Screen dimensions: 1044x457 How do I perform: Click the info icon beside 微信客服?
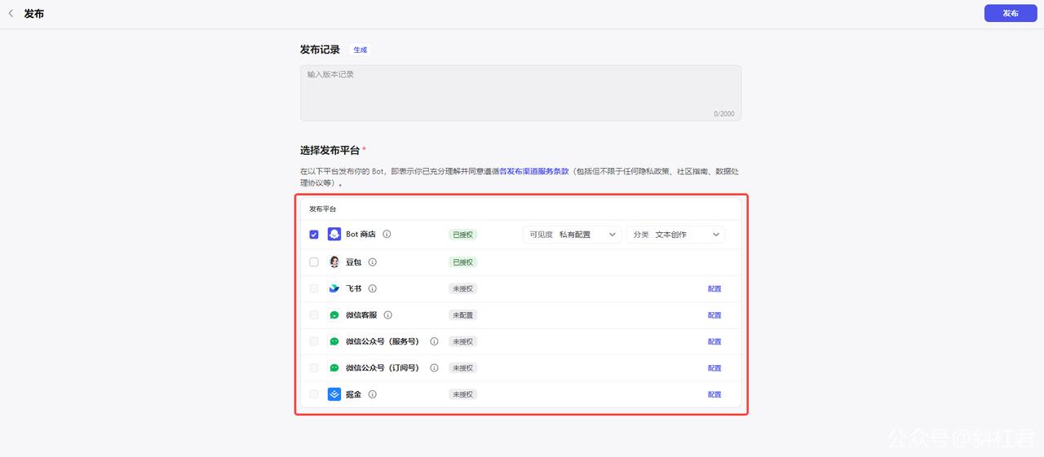pyautogui.click(x=388, y=315)
